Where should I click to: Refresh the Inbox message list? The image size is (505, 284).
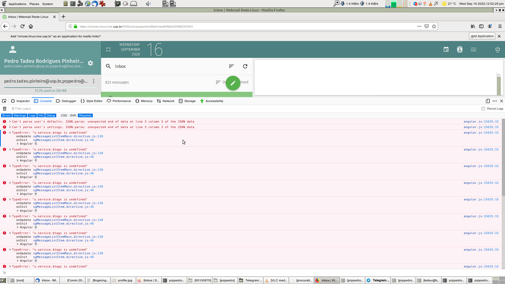(245, 66)
